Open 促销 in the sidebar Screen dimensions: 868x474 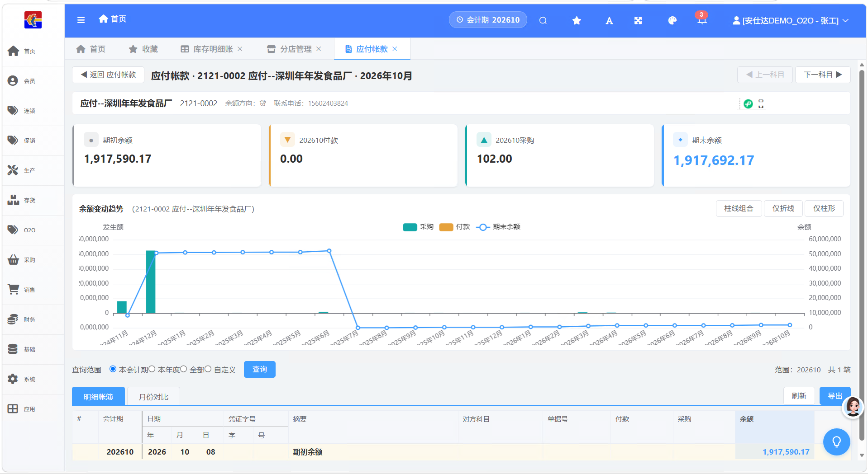(x=33, y=141)
